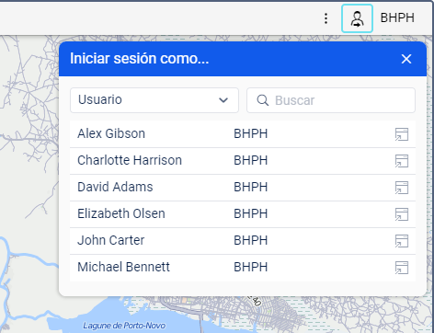Open login-as window icon for John Carter
434x333 pixels.
tap(402, 241)
